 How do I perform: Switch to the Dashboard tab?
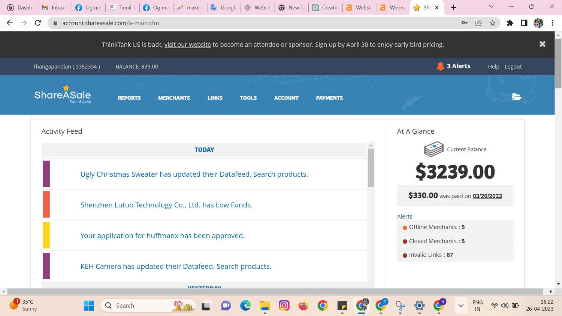pos(21,7)
